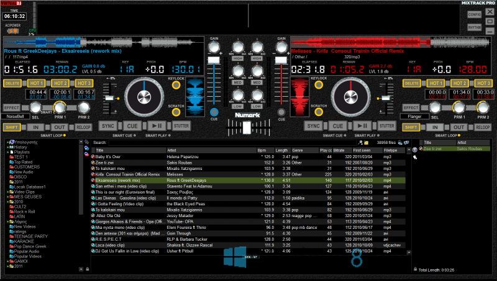Toggle SCRATCH on the left deck

coord(176,112)
